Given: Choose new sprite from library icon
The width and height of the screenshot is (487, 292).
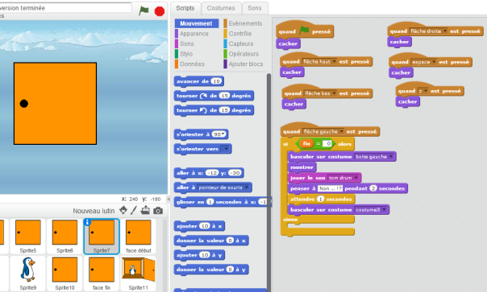Looking at the screenshot, I should (123, 210).
